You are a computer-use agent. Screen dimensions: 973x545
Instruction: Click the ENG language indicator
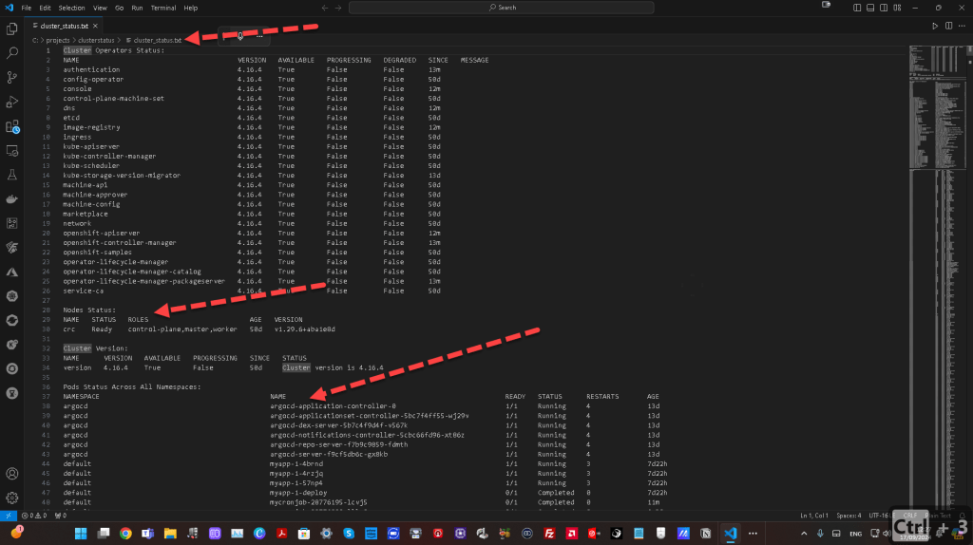click(856, 534)
